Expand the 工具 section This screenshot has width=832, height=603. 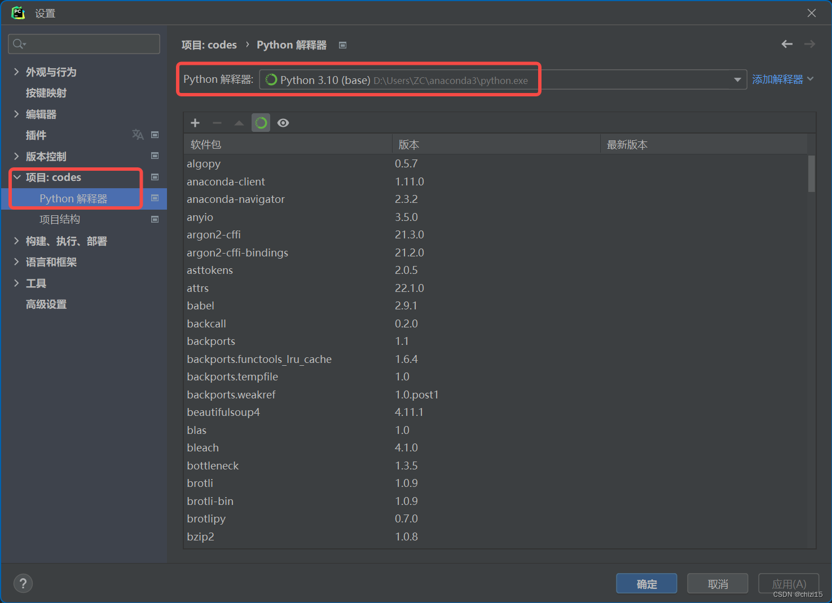[x=16, y=283]
